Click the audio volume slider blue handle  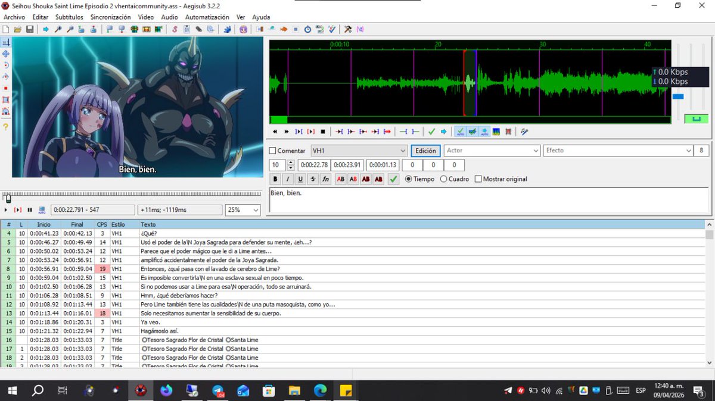click(678, 96)
